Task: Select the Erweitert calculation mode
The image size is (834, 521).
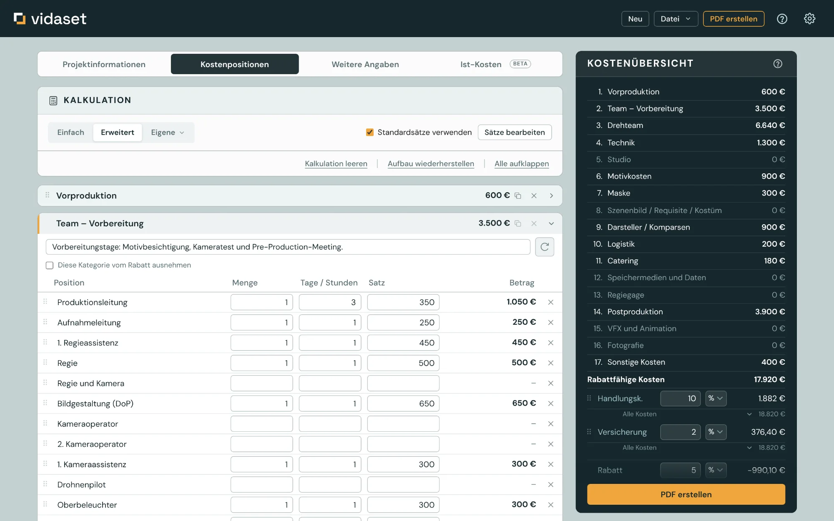Action: click(x=118, y=133)
